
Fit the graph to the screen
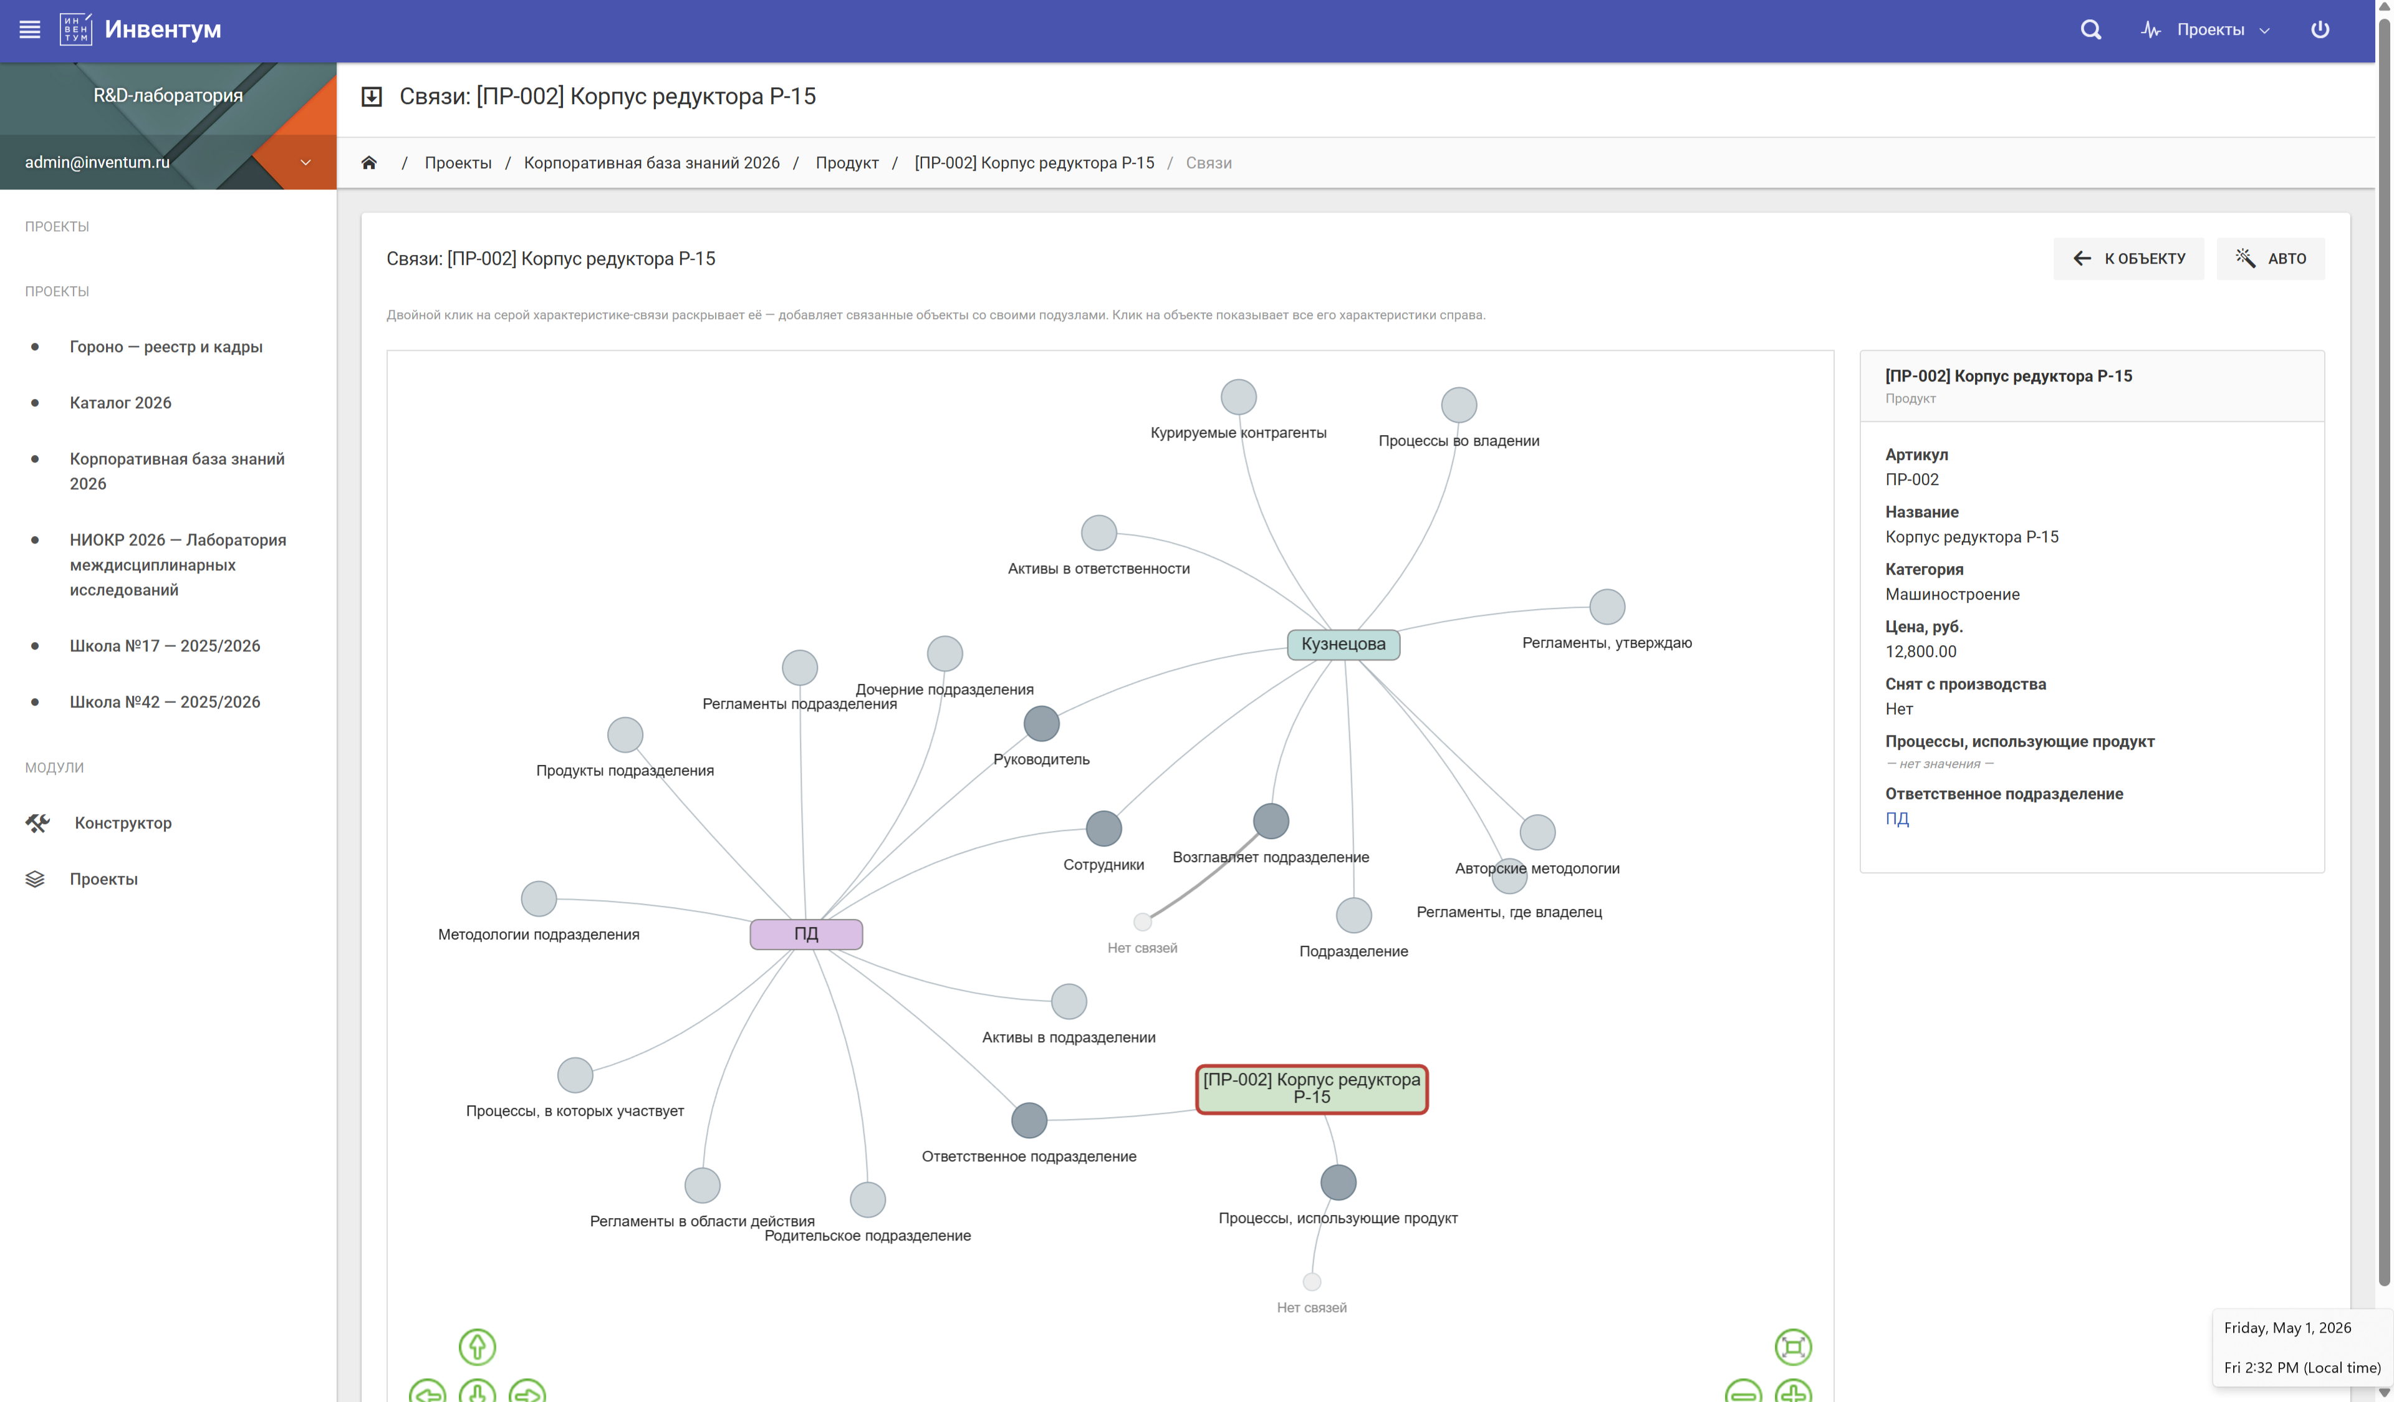point(1792,1346)
